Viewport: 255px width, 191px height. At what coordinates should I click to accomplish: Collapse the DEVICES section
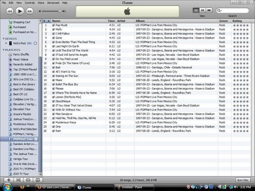(x=4, y=39)
